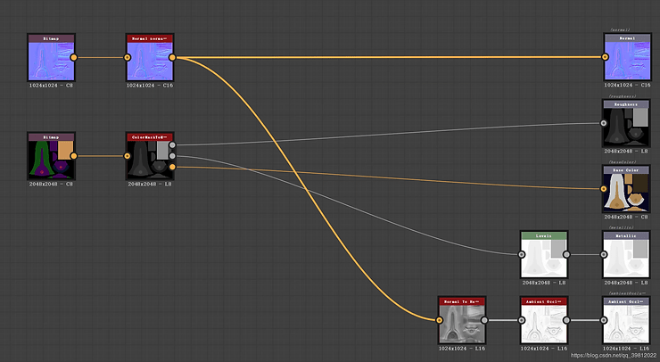Viewport: 660px width, 362px height.
Task: Select the color ID Bitmap node
Action: [x=51, y=159]
